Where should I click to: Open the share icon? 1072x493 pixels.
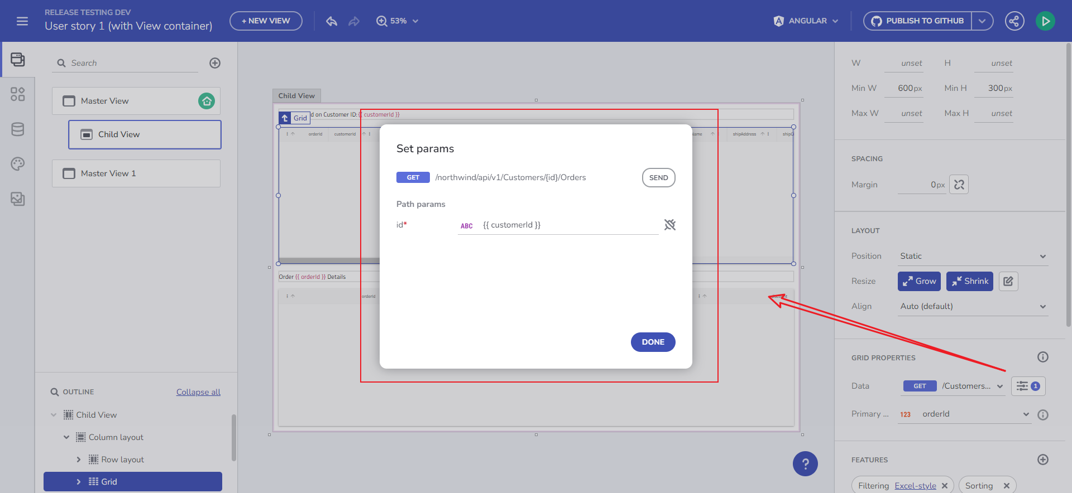click(x=1014, y=21)
